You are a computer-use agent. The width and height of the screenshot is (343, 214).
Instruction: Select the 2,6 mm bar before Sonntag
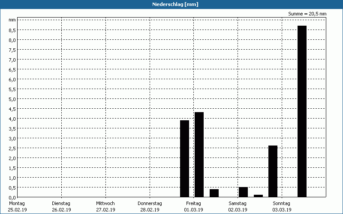(x=273, y=172)
